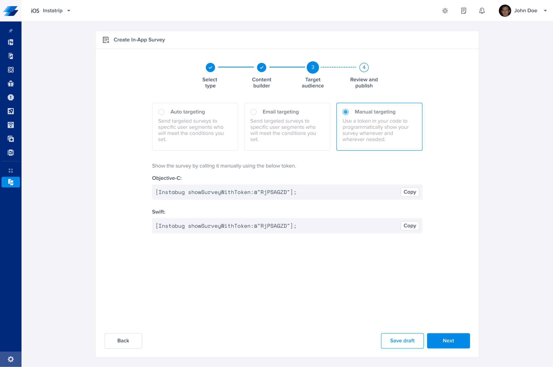This screenshot has width=553, height=367.
Task: Open the wifi network icon in sidebar
Action: 11,125
